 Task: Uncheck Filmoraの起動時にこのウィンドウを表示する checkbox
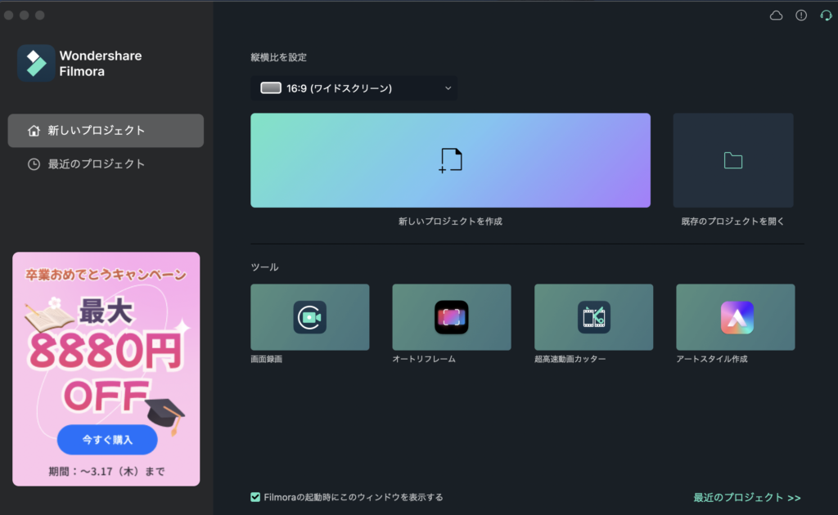point(255,497)
